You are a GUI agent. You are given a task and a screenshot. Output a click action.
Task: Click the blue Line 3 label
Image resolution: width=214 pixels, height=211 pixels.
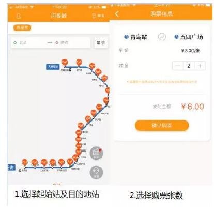[53, 67]
